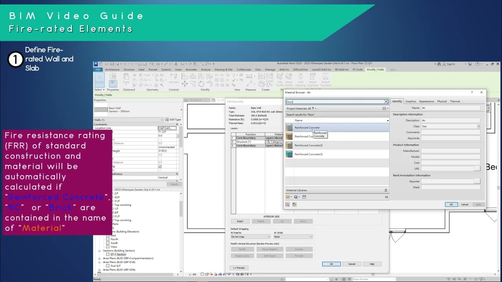Open the material library folder menu
Screen dimensions: 502x282
[289, 197]
